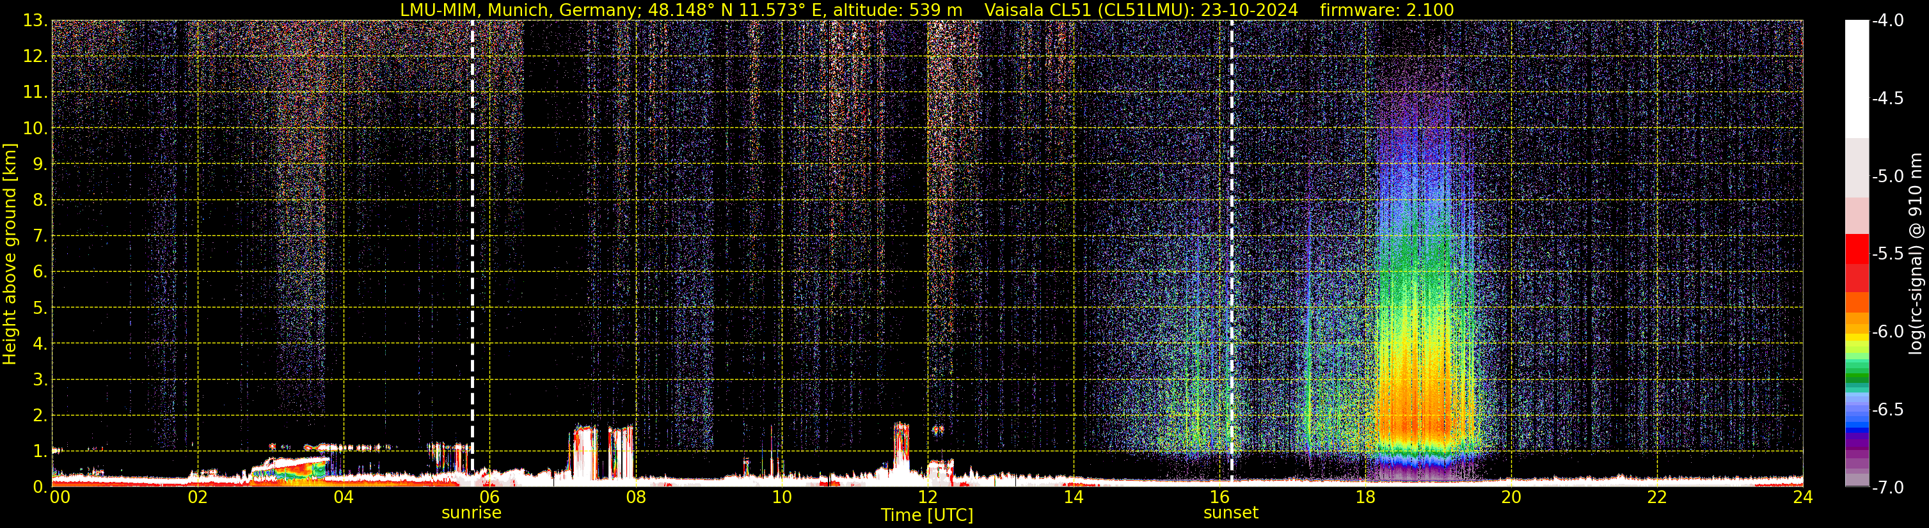Click the '9.' height axis tick label

pos(40,164)
